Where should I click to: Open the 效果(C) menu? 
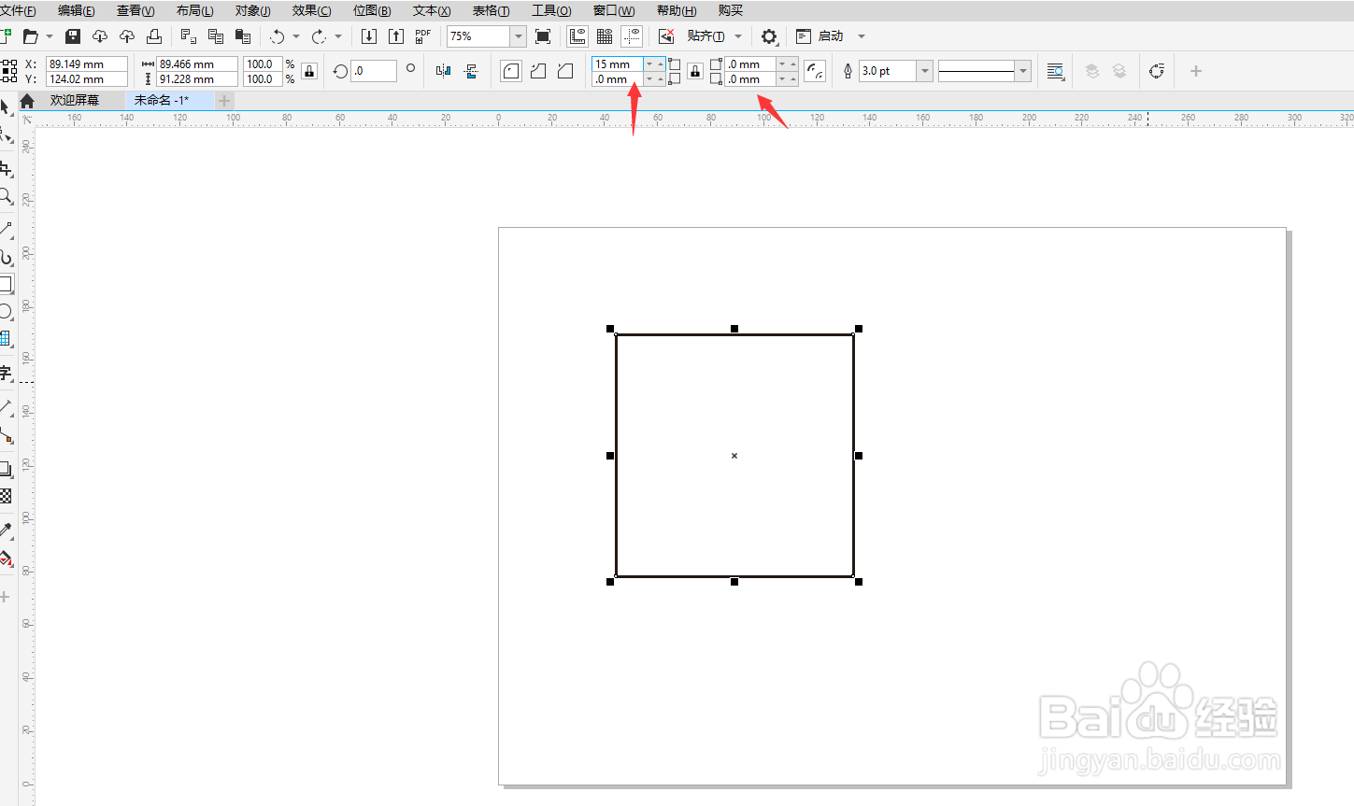(311, 10)
